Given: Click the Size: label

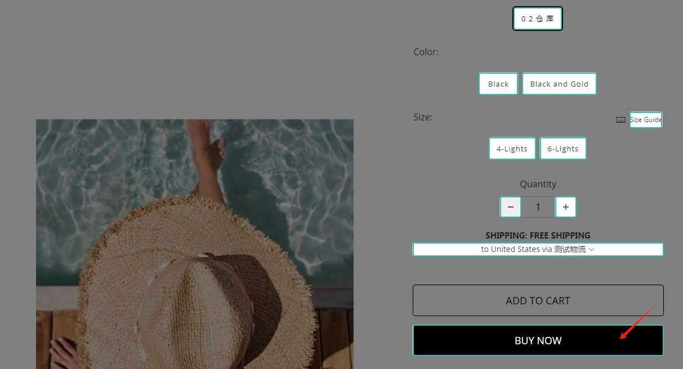Looking at the screenshot, I should pos(423,117).
